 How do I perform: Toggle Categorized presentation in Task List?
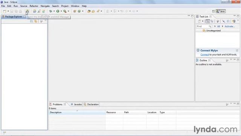point(207,21)
